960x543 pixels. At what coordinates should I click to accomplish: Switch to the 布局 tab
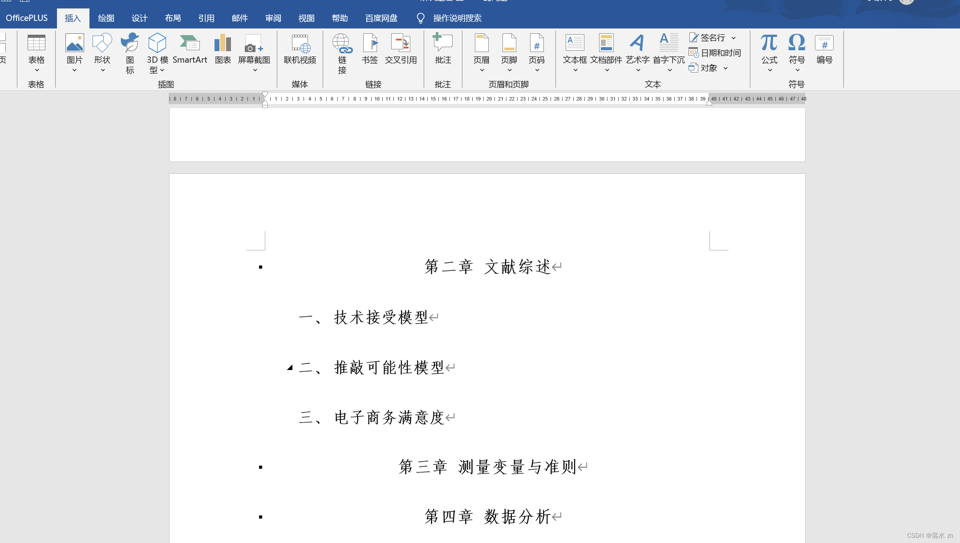pyautogui.click(x=173, y=18)
